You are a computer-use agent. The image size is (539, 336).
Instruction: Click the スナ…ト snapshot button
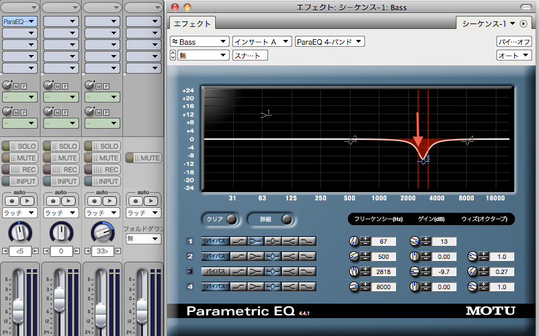click(250, 55)
